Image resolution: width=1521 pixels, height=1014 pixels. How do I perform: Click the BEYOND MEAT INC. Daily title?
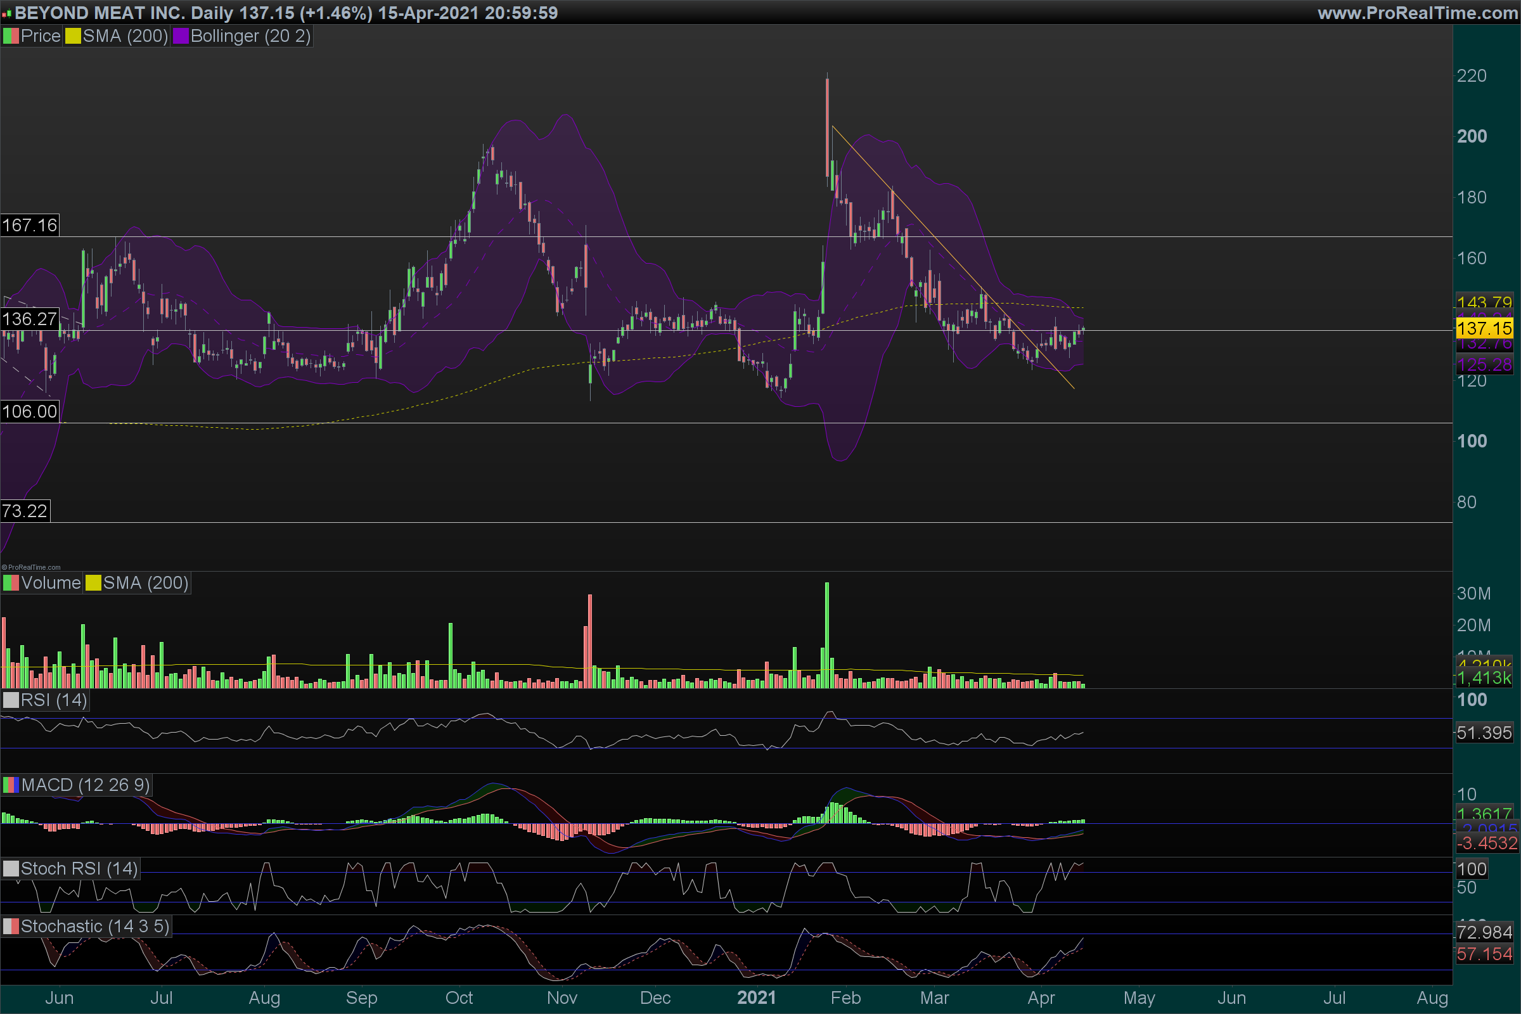124,13
